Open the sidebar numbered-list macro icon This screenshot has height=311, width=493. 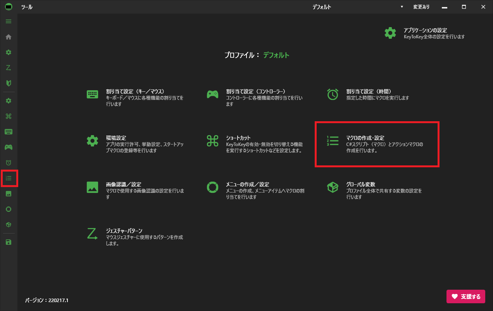pyautogui.click(x=9, y=178)
